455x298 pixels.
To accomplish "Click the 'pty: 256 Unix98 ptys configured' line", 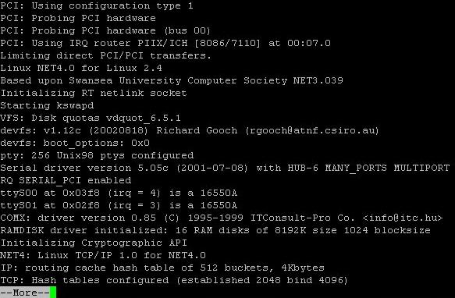I will [x=97, y=155].
